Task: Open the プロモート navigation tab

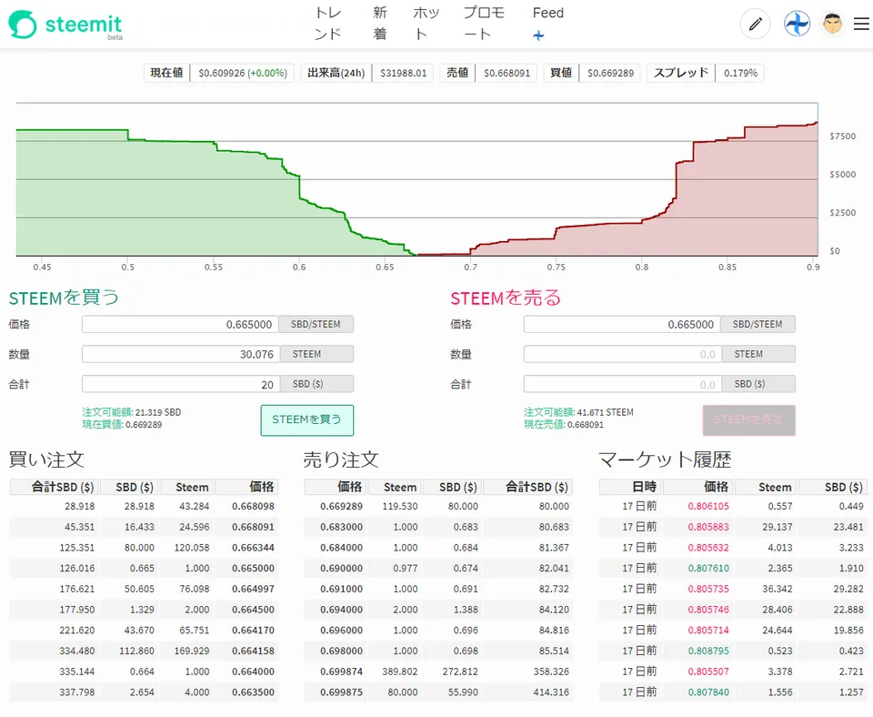Action: point(484,24)
